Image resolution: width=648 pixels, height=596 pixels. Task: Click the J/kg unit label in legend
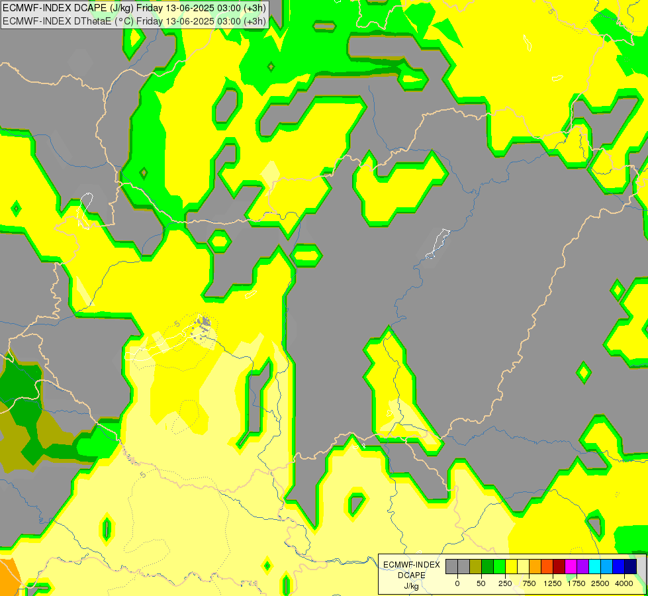pyautogui.click(x=412, y=586)
